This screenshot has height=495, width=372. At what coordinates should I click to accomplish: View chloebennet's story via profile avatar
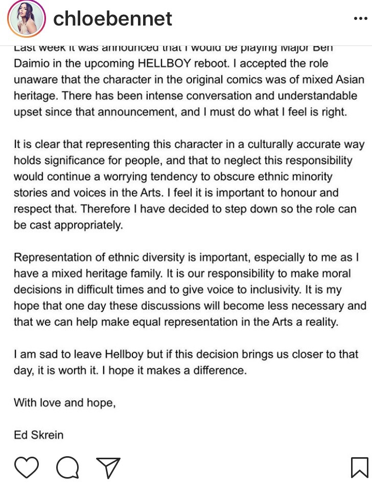click(27, 18)
